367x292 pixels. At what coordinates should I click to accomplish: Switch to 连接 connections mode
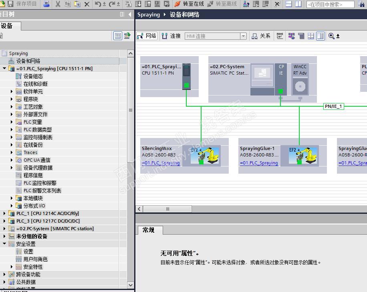point(171,36)
